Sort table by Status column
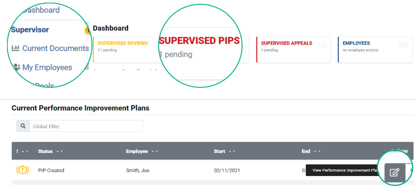This screenshot has height=189, width=416. 50,151
